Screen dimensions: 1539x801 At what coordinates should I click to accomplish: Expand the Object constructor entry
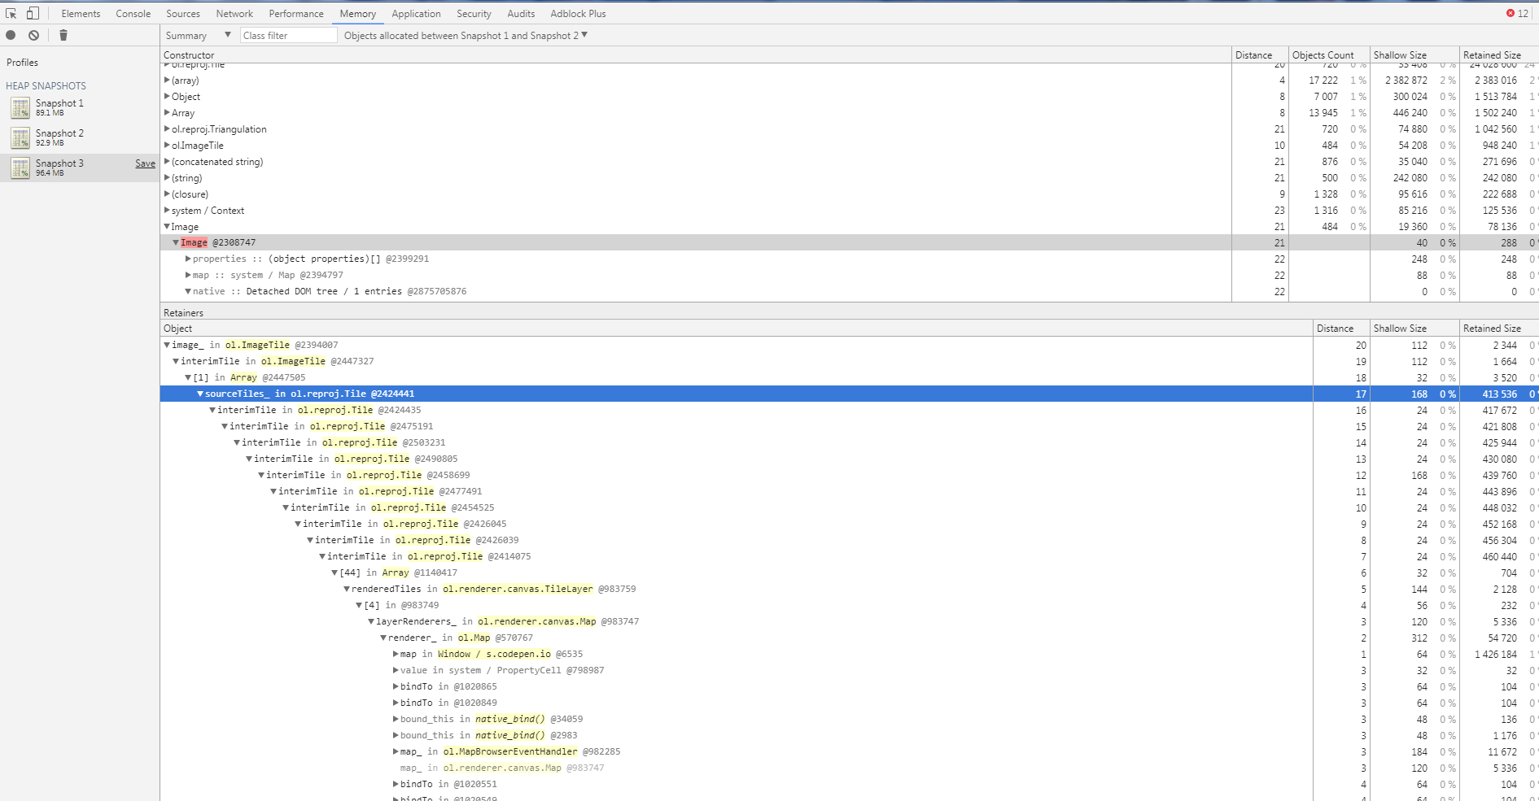click(168, 96)
